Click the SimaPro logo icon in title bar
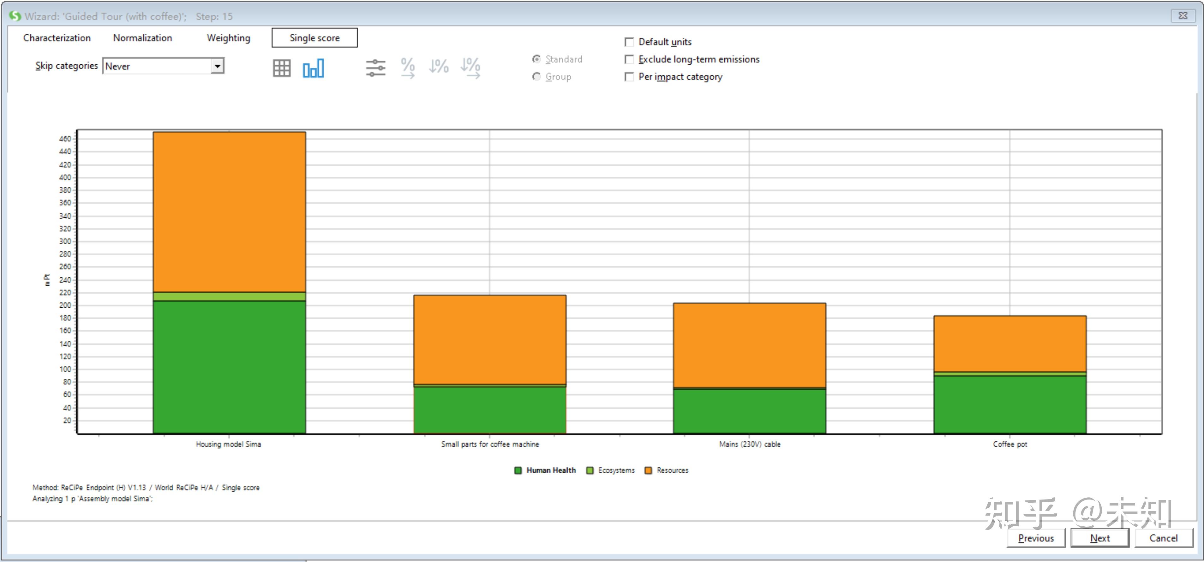 (15, 16)
